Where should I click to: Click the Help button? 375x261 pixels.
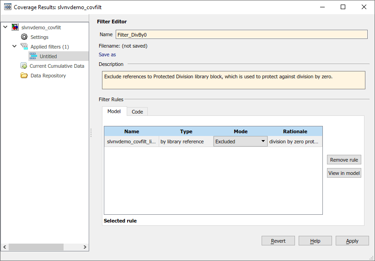tap(315, 241)
